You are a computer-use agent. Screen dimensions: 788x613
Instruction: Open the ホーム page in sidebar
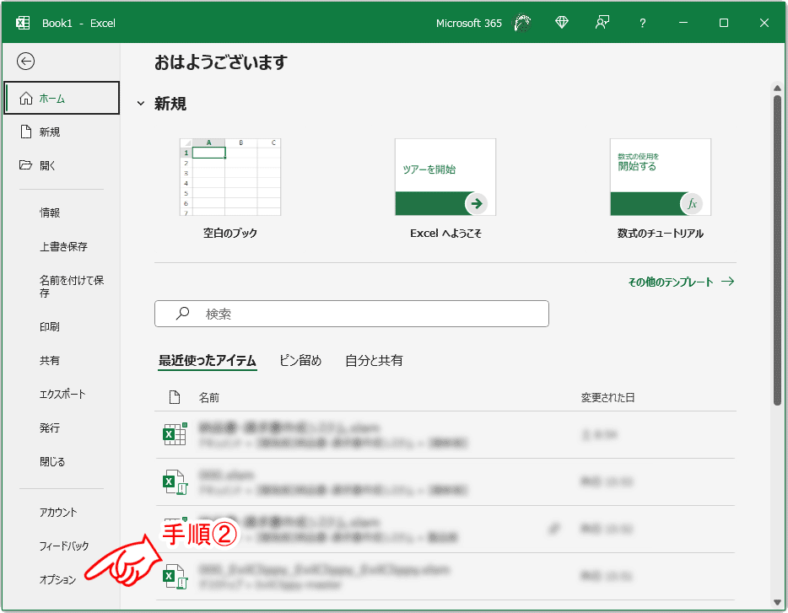pyautogui.click(x=62, y=98)
